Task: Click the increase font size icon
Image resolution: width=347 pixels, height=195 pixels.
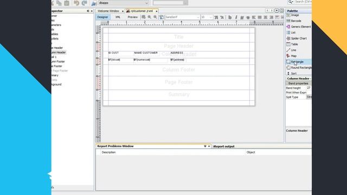Action: point(216,17)
